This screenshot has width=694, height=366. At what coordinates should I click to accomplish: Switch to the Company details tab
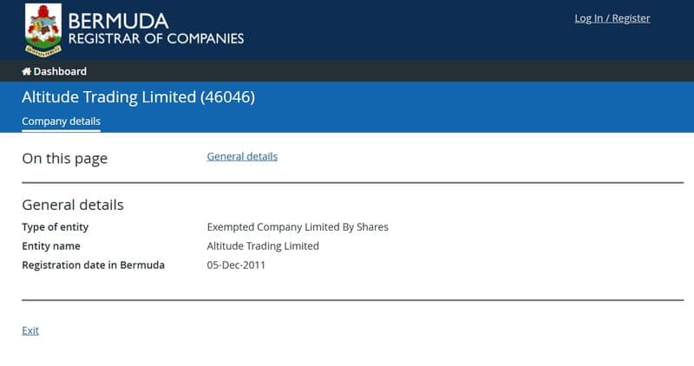point(61,121)
